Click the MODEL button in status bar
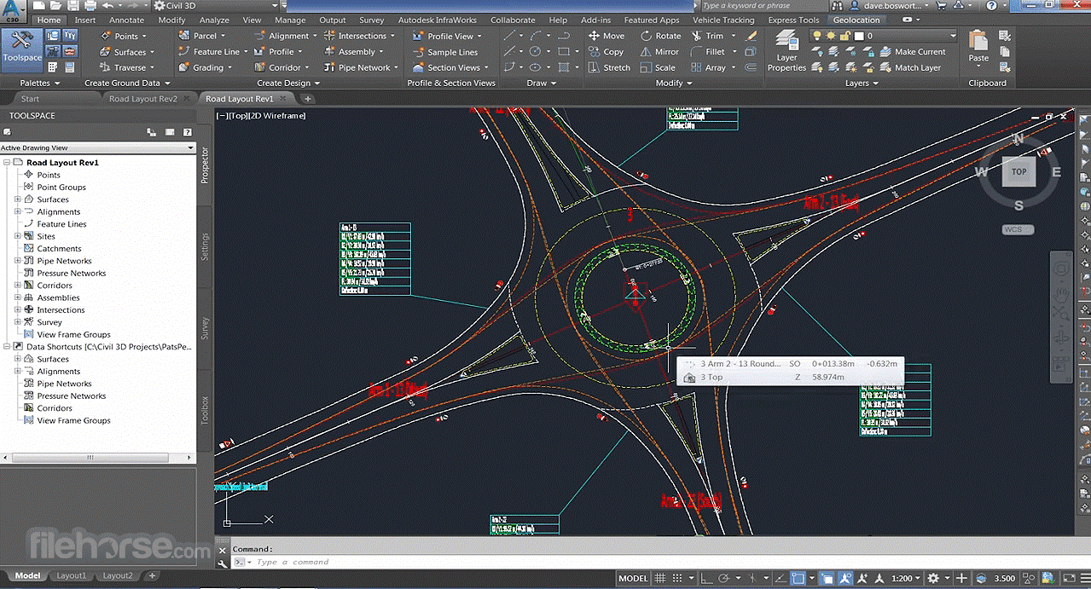1091x589 pixels. (633, 579)
